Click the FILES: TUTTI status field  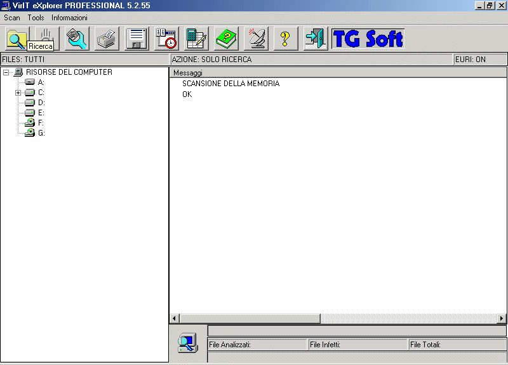point(84,60)
